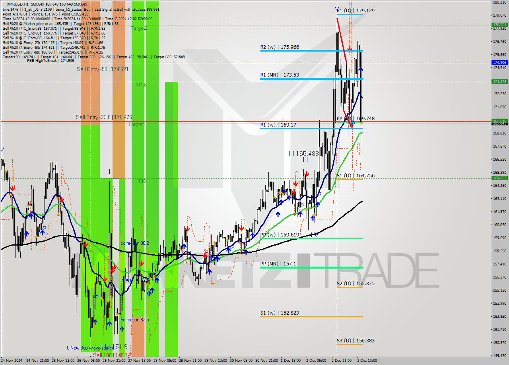Select the 'R1 (w) | 169.17' pivot label
This screenshot has width=509, height=365.
[278, 125]
